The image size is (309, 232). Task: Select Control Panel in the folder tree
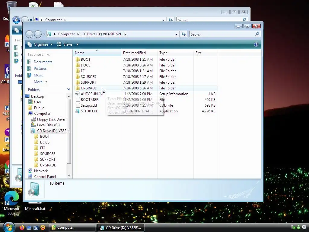coord(45,176)
